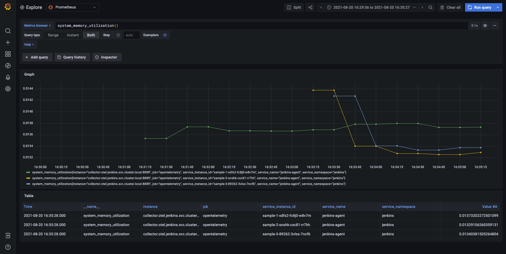Image resolution: width=506 pixels, height=254 pixels.
Task: Click the zoom out time range icon
Action: pos(431,7)
